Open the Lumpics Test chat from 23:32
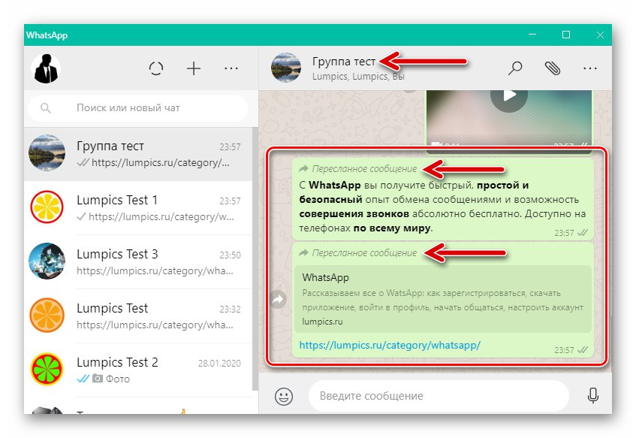The image size is (636, 438). point(138,316)
